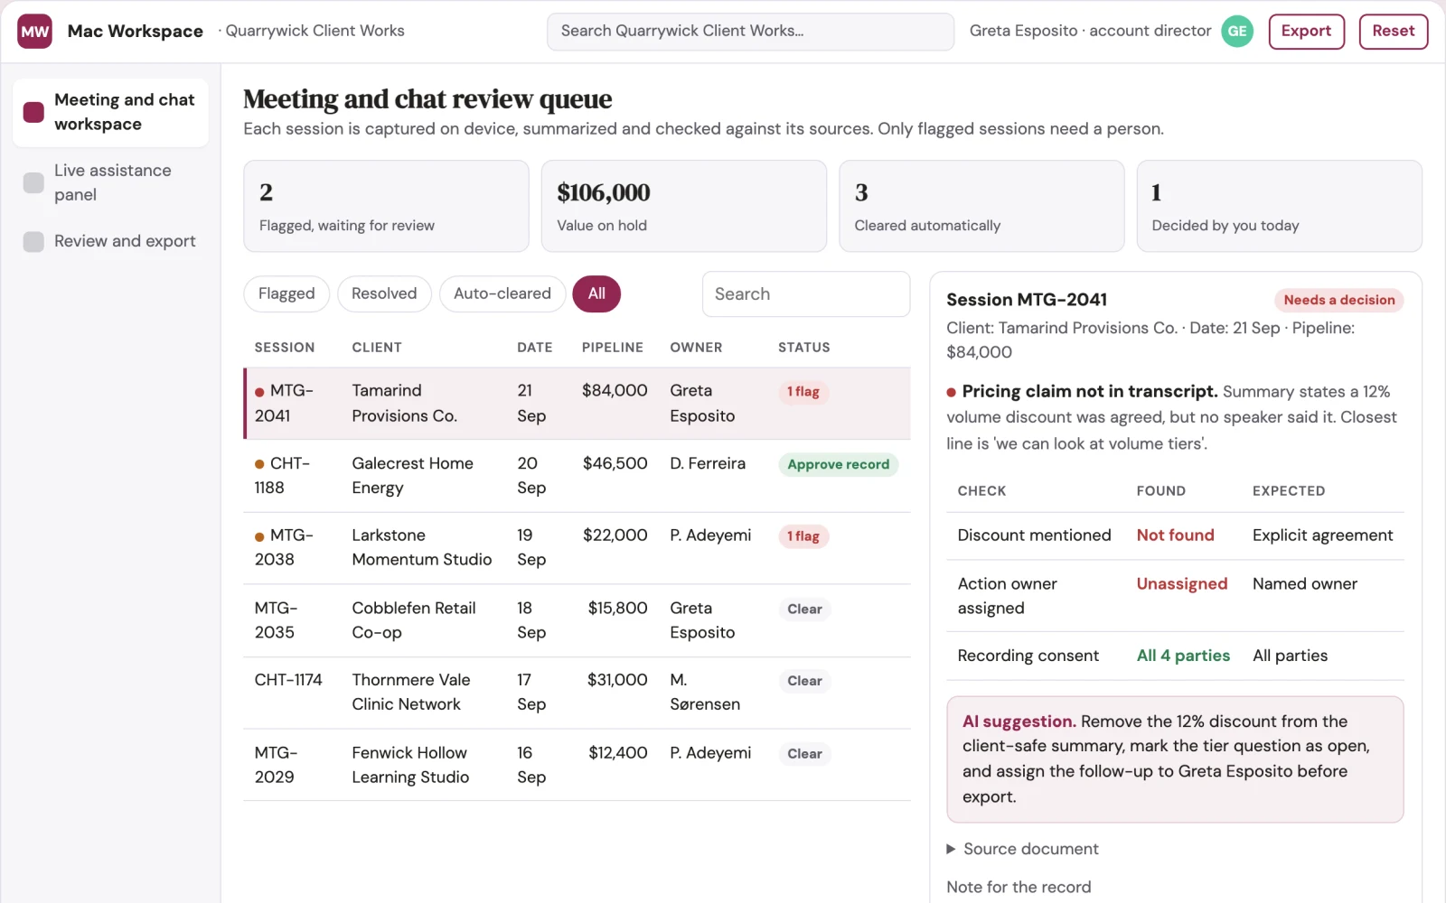Click the All 4 parties consent value

click(x=1183, y=656)
